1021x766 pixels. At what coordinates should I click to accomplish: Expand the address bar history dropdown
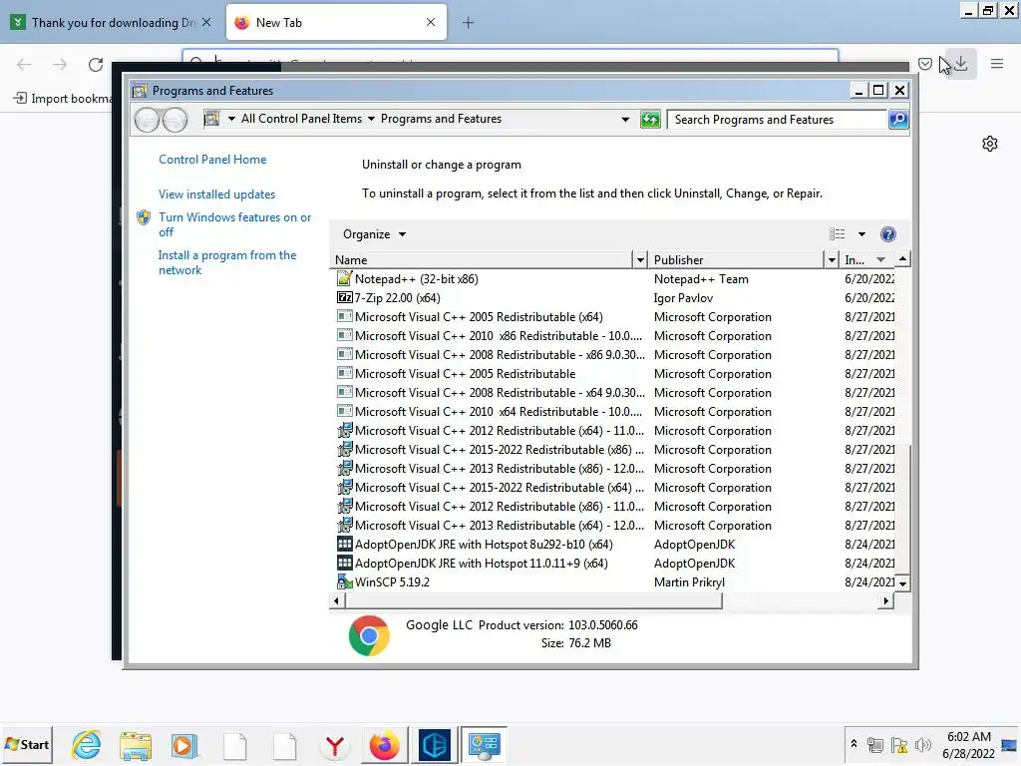click(x=625, y=120)
